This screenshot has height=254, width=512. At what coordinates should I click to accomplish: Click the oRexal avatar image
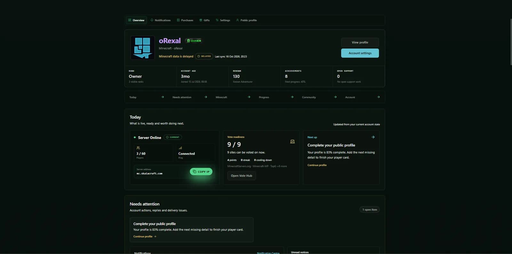click(142, 48)
